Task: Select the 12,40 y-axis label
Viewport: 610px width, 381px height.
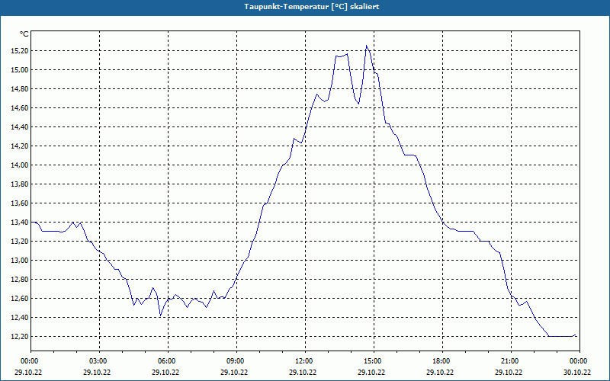Action: pos(20,318)
